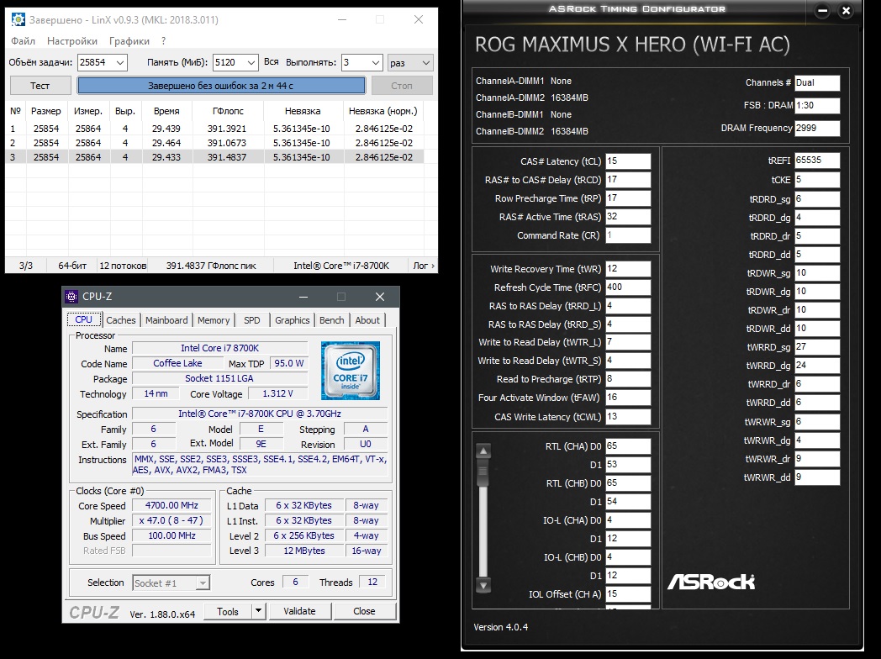881x659 pixels.
Task: Click the Время column header in LinX
Action: click(167, 111)
